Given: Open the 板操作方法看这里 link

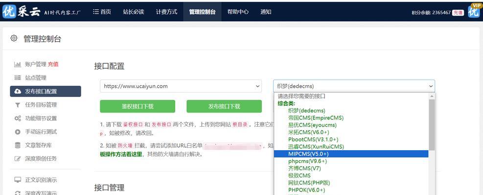Looking at the screenshot, I should point(121,154).
